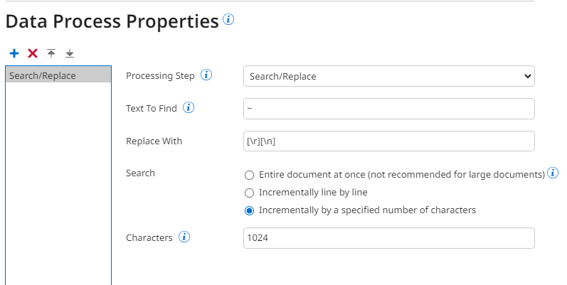Focus the Text To Find input field

click(389, 109)
